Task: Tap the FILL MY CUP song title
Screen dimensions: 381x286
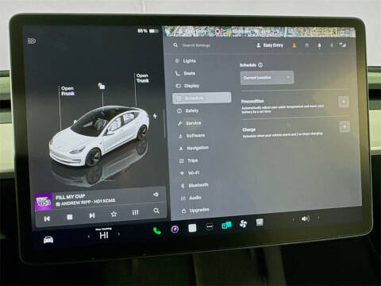Action: (71, 197)
